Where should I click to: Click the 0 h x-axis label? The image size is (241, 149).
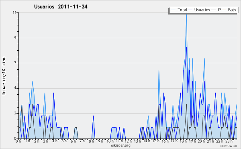pos(18,141)
